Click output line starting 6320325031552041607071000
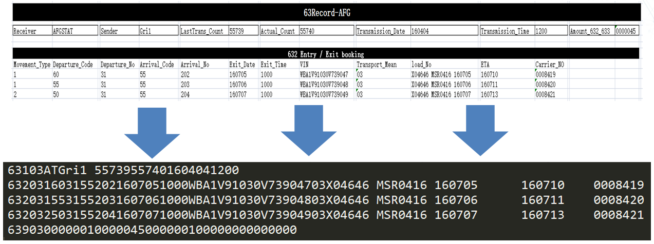Image resolution: width=654 pixels, height=244 pixels. click(x=326, y=215)
